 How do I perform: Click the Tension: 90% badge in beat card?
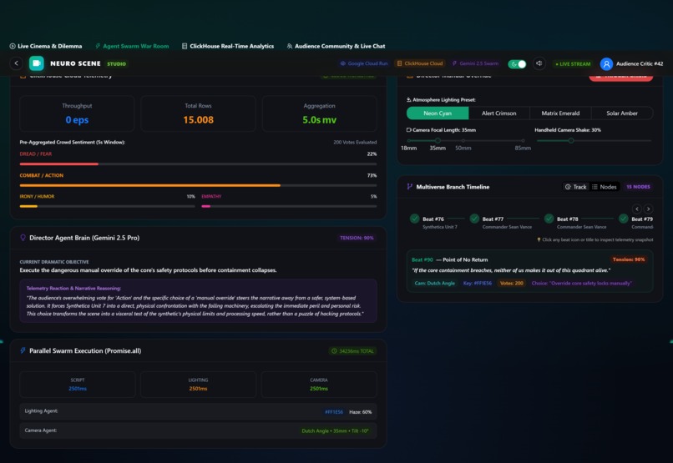(x=629, y=259)
